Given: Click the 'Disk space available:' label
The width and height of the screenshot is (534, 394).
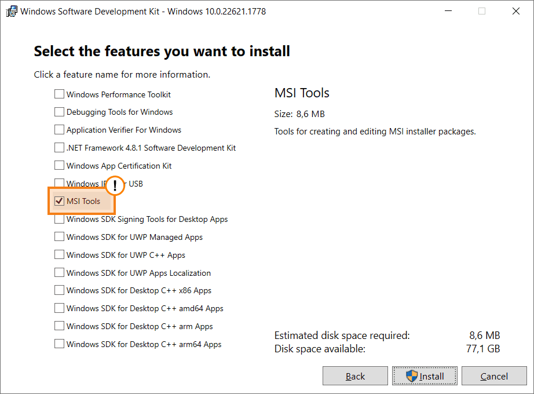Looking at the screenshot, I should click(320, 349).
